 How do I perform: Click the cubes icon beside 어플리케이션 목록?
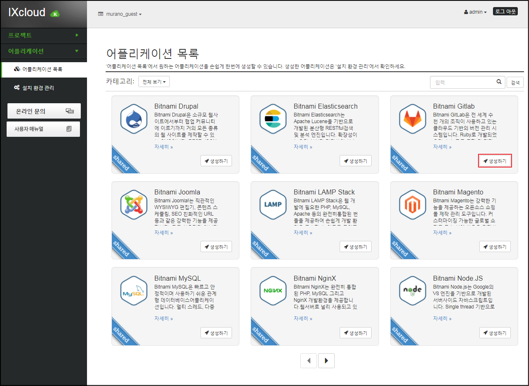17,69
